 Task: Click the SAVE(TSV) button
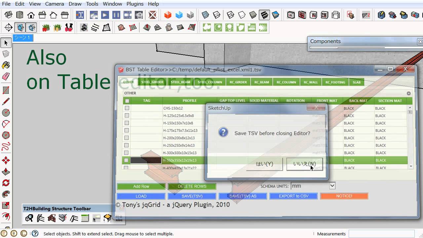(x=192, y=196)
